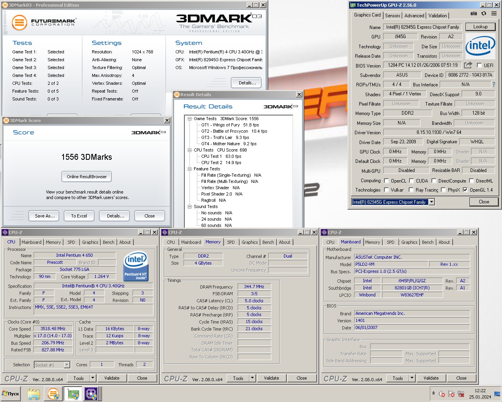The height and width of the screenshot is (402, 502).
Task: Click the BIOS Version field in GPU-Z
Action: coord(423,66)
